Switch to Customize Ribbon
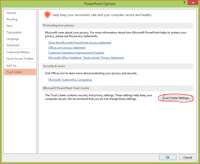 click(18, 52)
